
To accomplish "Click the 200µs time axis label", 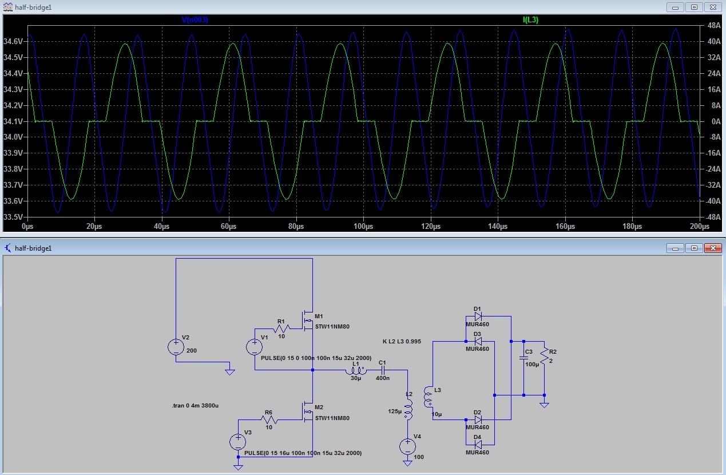I will click(700, 227).
